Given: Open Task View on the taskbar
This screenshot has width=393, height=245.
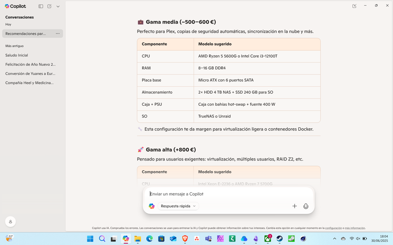Looking at the screenshot, I should pyautogui.click(x=114, y=239).
